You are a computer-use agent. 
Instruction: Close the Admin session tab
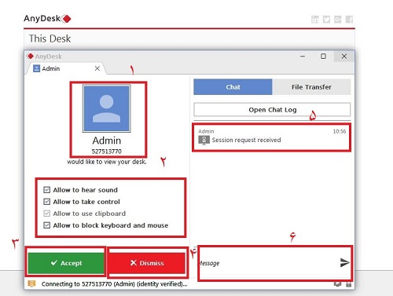pyautogui.click(x=97, y=68)
